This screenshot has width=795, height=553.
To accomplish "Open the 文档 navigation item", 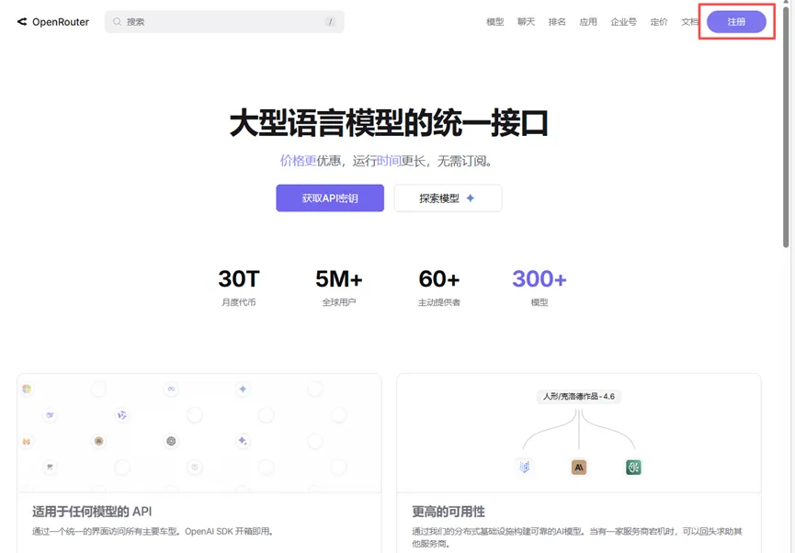I will tap(689, 22).
